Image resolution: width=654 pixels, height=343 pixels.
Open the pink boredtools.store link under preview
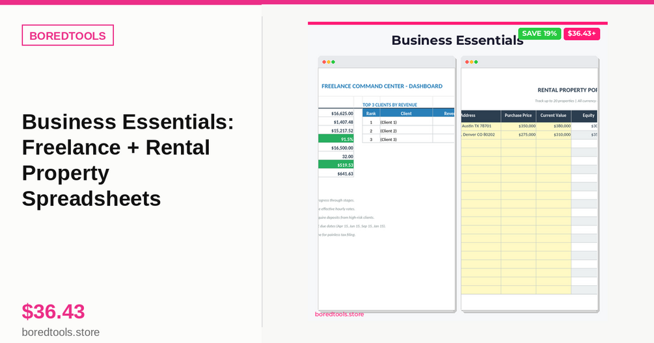point(339,314)
